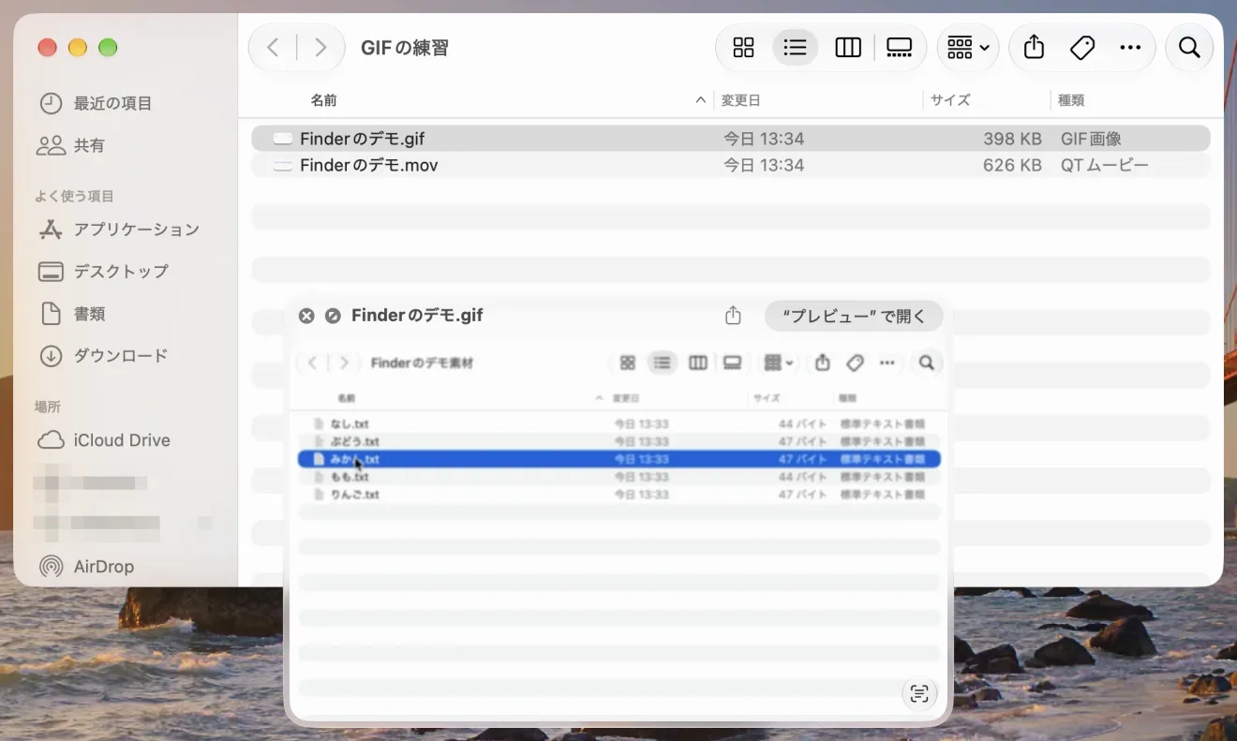Open AirDrop in the sidebar
Screen dimensions: 1237x741
tap(86, 567)
